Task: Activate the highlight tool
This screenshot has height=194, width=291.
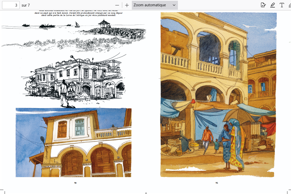Action: [273, 5]
